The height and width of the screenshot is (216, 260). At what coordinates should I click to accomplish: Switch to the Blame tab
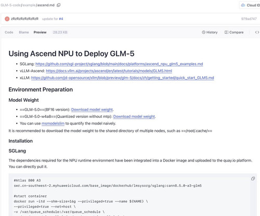(24, 32)
